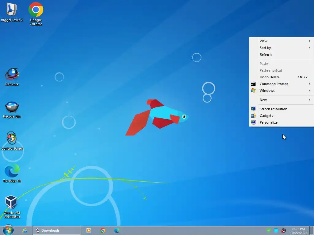The image size is (314, 235).
Task: Open the media player taskbar icon
Action: [x=89, y=230]
